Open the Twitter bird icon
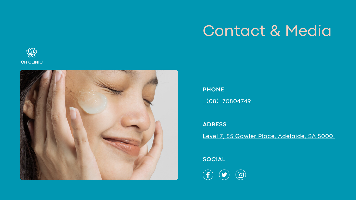The height and width of the screenshot is (200, 356). coord(224,175)
